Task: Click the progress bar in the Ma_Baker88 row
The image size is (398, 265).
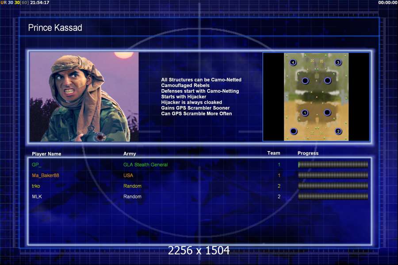Action: point(333,175)
